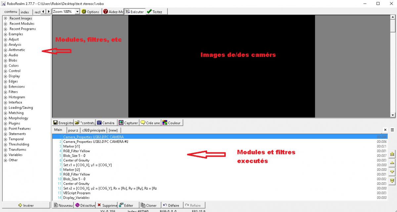Viewport: 397px width, 212px height.
Task: Select the Marker [i2] module row
Action: pyautogui.click(x=219, y=170)
